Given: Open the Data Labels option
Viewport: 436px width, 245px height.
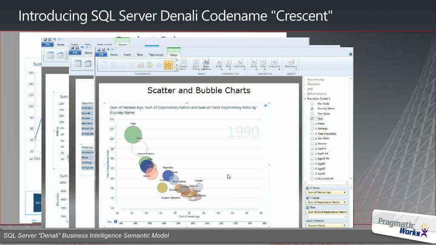Looking at the screenshot, I should (x=206, y=64).
